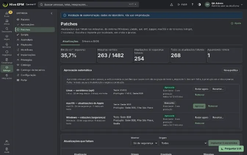Click Reverter for Linux servidores policy
The image size is (247, 155).
point(218,89)
